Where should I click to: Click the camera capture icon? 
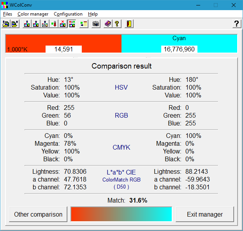click(x=95, y=24)
